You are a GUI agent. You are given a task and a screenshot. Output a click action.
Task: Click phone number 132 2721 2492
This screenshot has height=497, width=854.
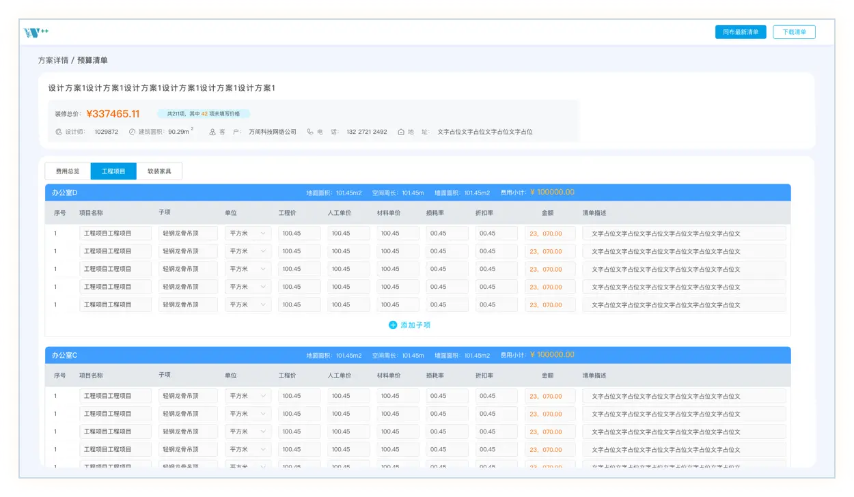click(x=366, y=132)
